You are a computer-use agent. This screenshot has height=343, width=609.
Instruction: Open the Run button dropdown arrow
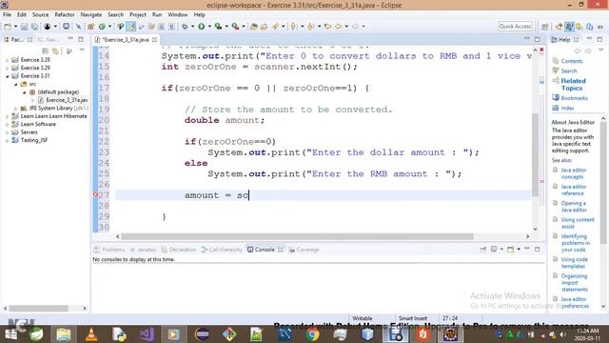click(209, 27)
